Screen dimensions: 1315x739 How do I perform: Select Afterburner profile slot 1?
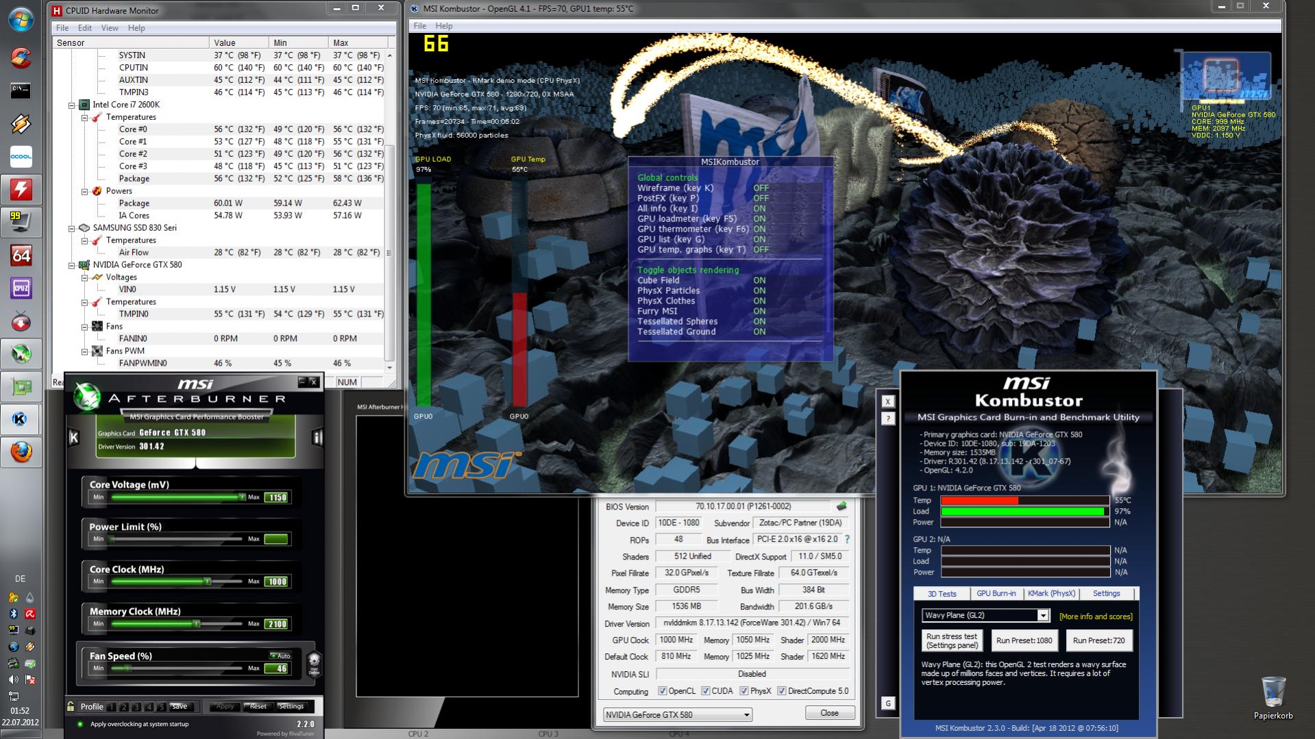click(x=112, y=707)
